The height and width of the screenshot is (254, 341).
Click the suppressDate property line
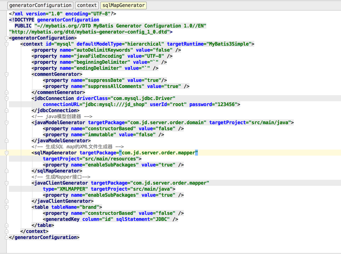(x=105, y=80)
